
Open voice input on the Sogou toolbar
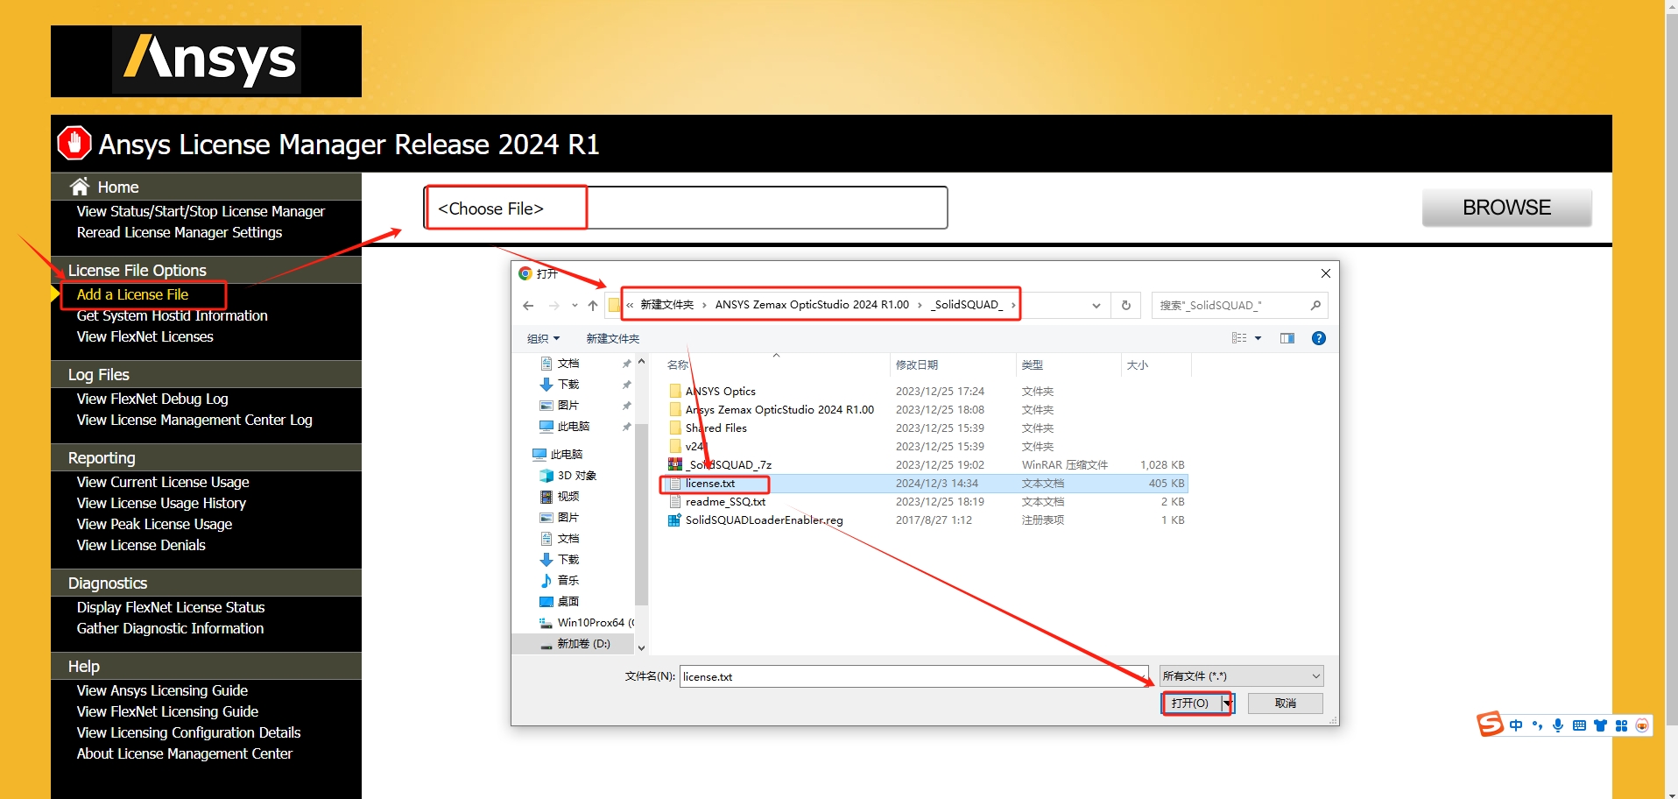coord(1558,725)
